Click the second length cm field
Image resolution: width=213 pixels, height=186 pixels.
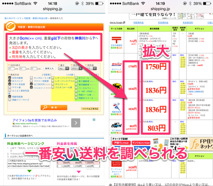click(23, 68)
